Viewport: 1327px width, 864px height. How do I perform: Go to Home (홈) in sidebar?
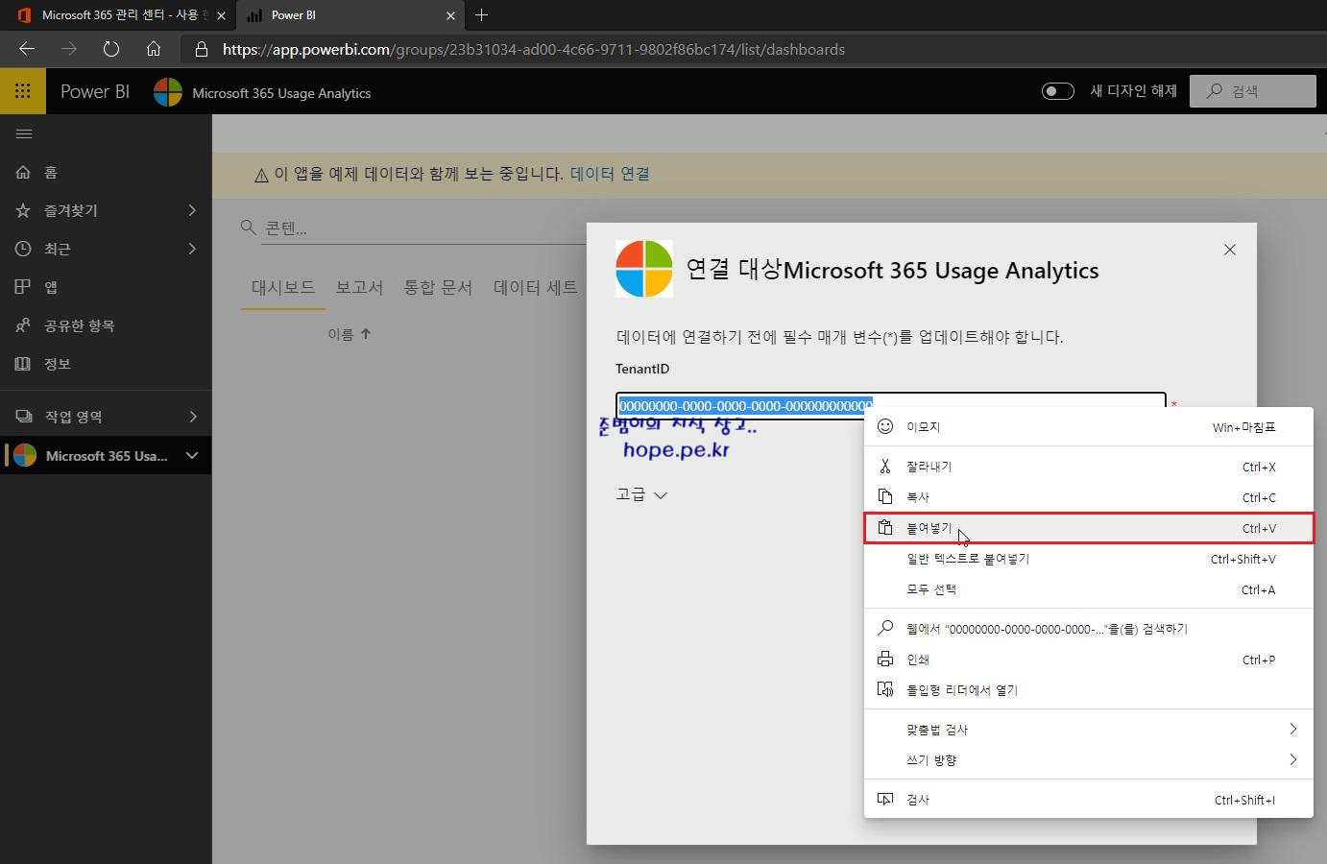[x=106, y=172]
